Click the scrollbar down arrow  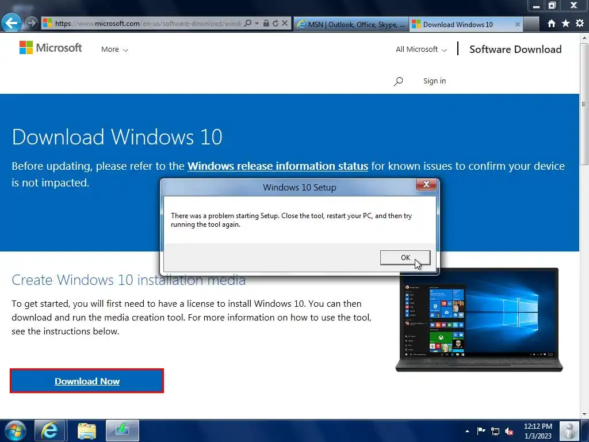point(584,414)
